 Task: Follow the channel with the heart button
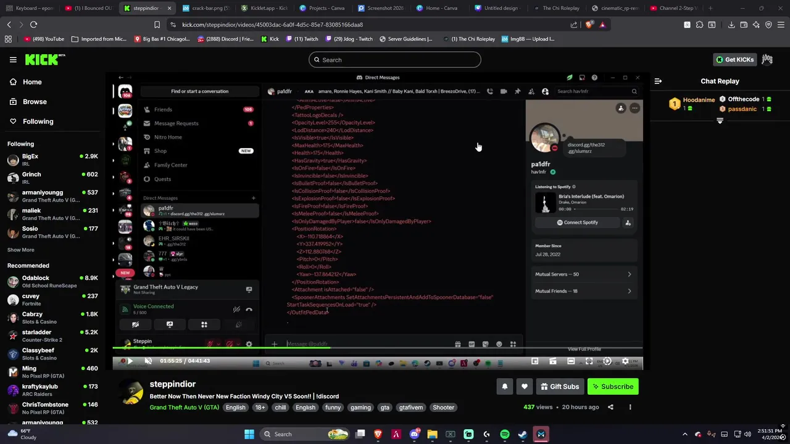[x=525, y=387]
